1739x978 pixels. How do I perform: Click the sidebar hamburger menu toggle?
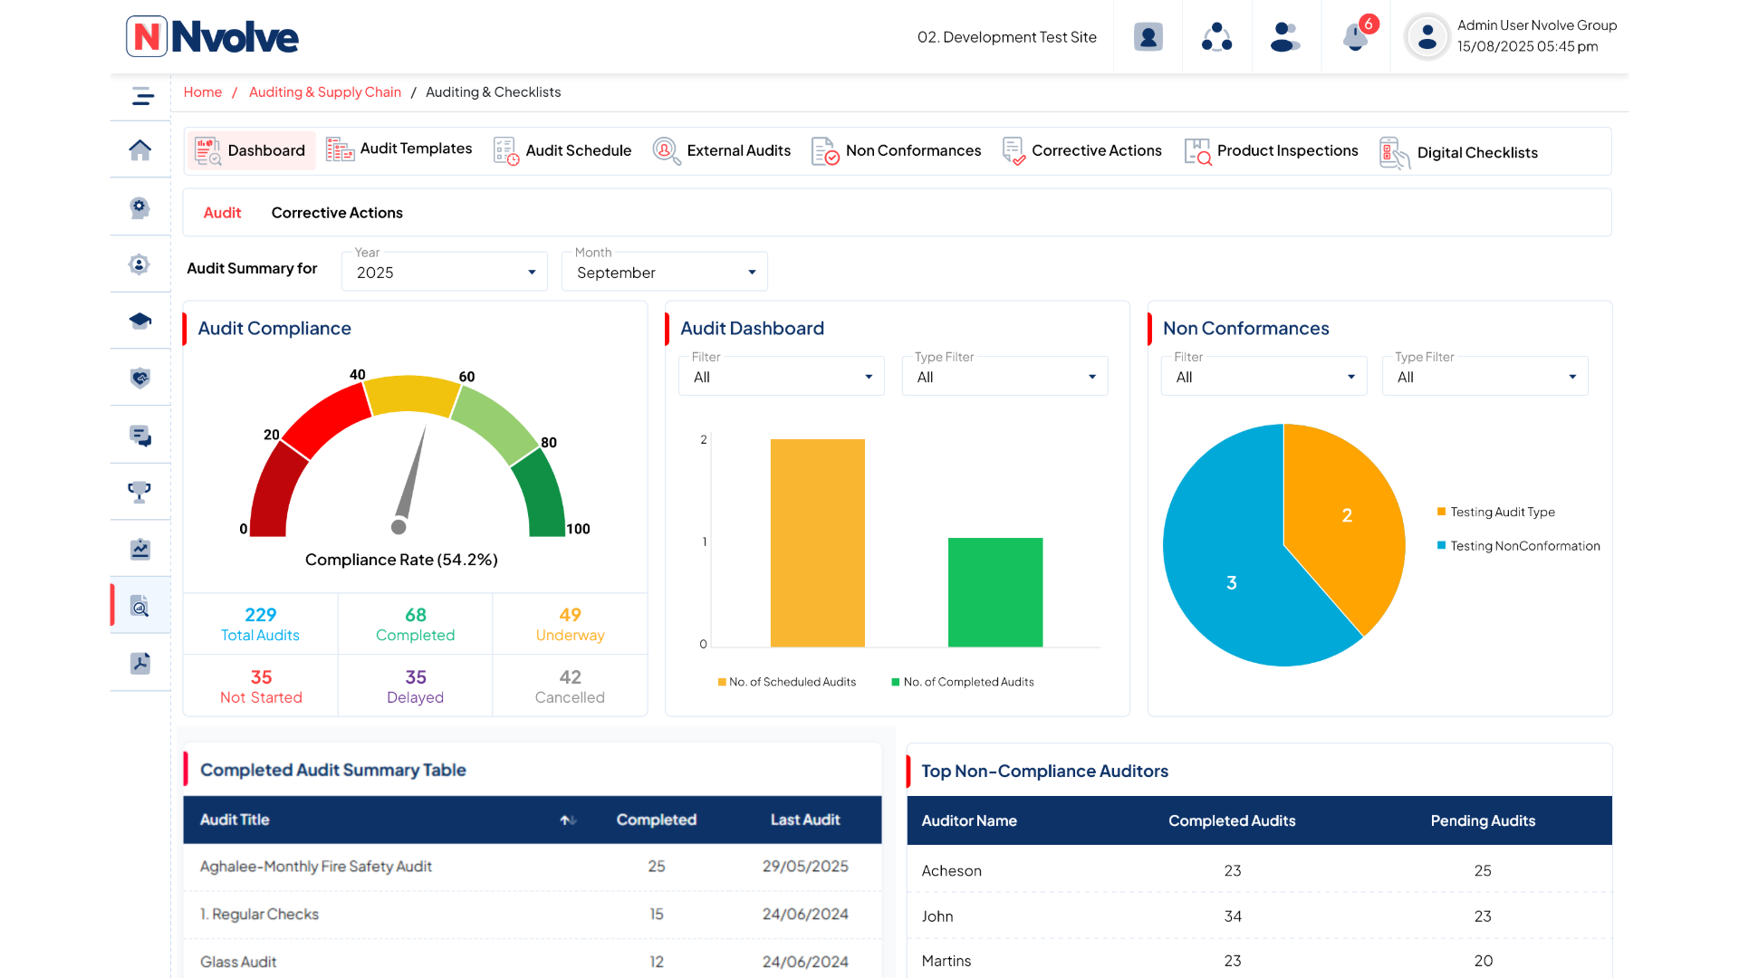coord(140,96)
